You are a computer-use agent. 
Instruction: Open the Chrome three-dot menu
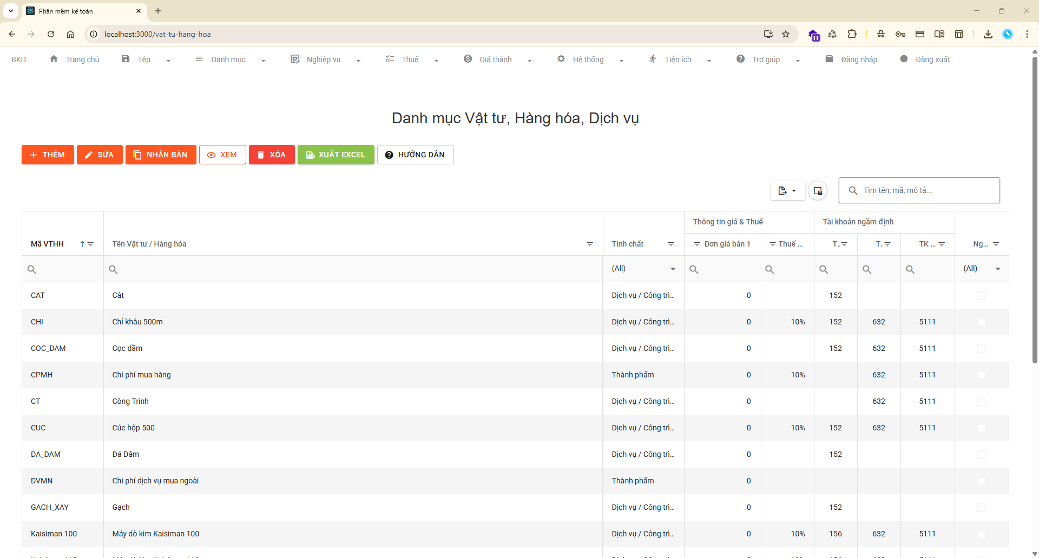click(1027, 34)
